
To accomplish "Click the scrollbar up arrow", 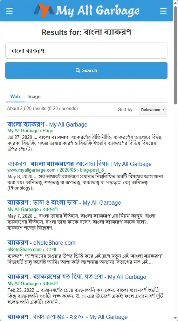I will (176, 3).
